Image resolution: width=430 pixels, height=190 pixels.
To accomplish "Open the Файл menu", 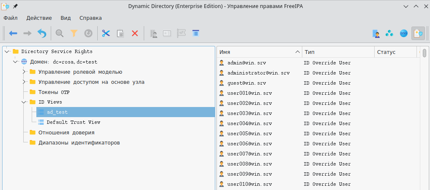I will coord(11,18).
